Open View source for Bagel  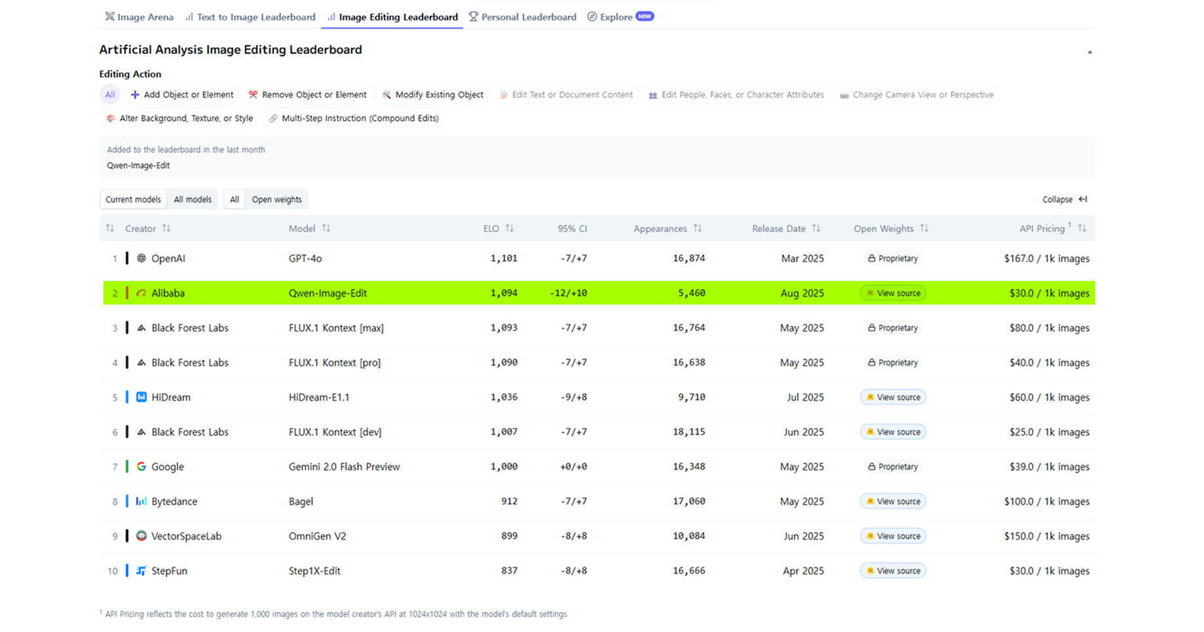click(x=893, y=502)
